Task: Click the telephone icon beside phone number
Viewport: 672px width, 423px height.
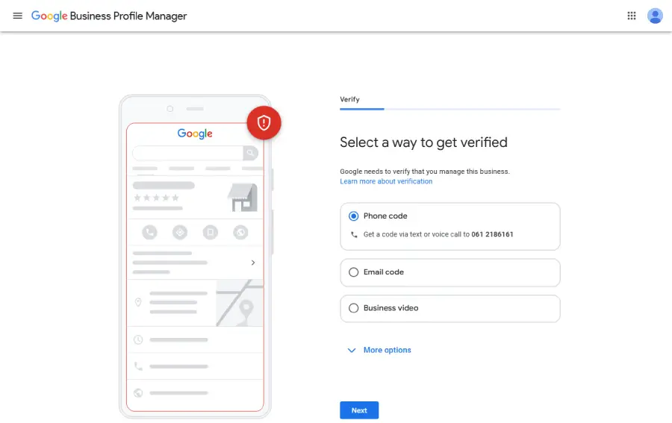Action: click(x=354, y=234)
